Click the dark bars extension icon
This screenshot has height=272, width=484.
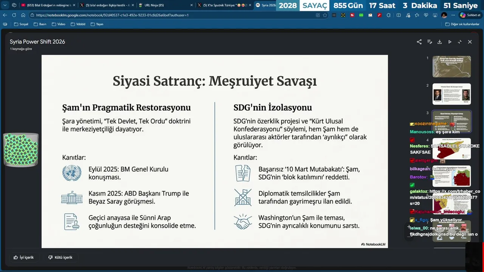(334, 15)
